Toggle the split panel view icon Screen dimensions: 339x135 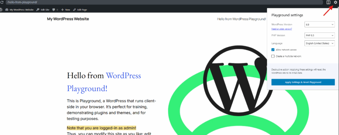(x=328, y=2)
